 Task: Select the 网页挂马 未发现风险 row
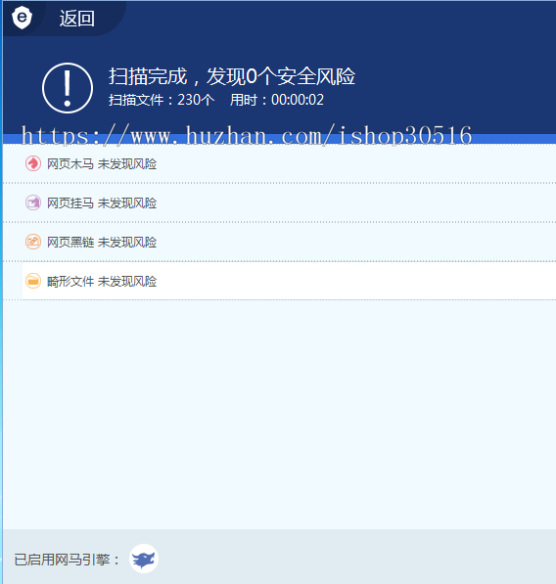tap(279, 203)
